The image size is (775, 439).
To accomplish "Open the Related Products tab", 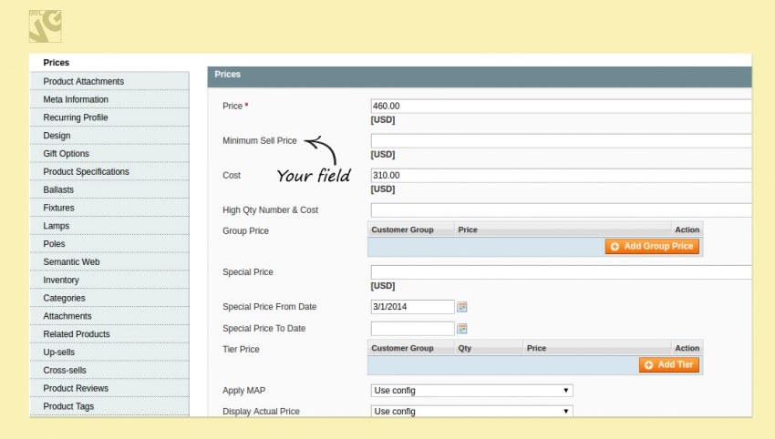I will 109,334.
